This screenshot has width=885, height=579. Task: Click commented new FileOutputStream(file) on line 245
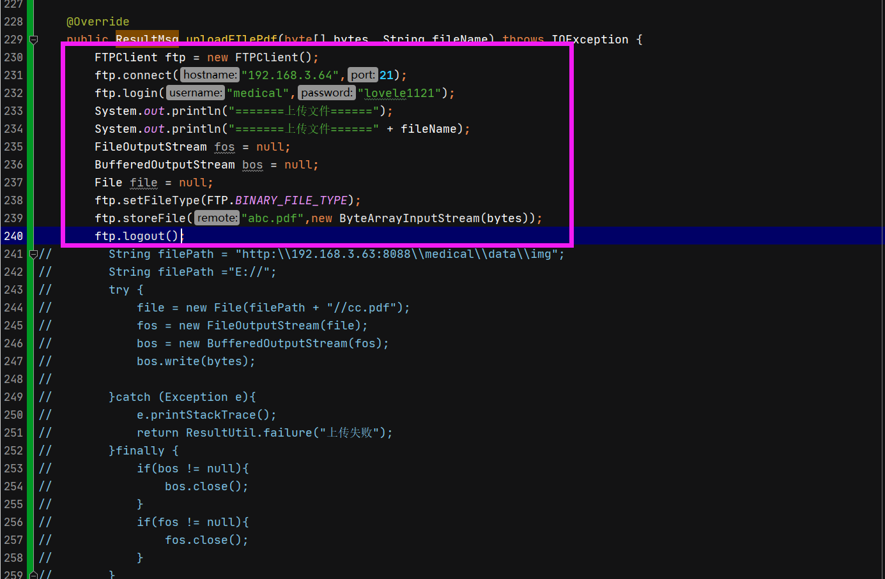pos(270,326)
